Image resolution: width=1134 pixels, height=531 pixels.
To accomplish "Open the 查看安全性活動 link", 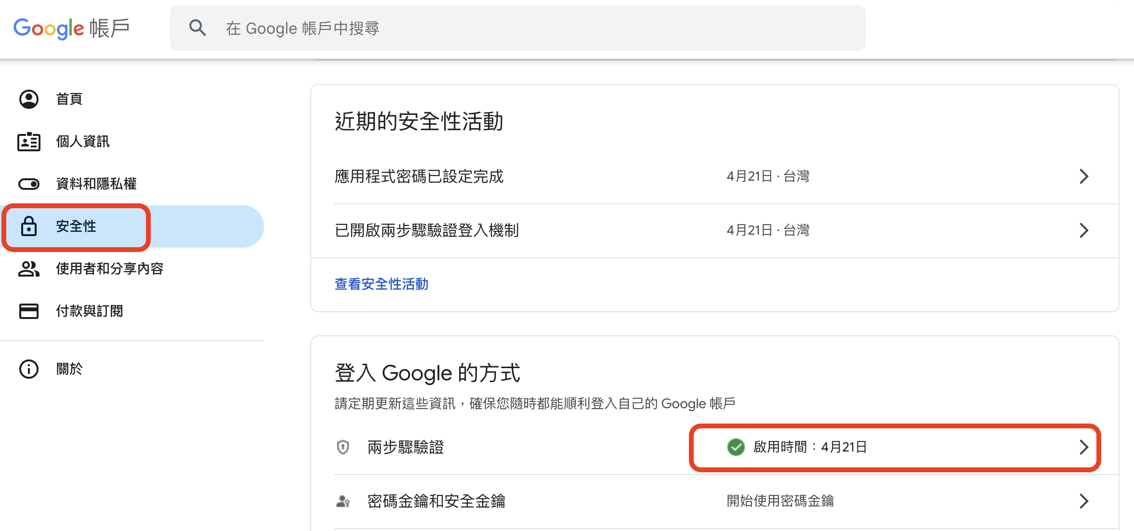I will tap(381, 284).
